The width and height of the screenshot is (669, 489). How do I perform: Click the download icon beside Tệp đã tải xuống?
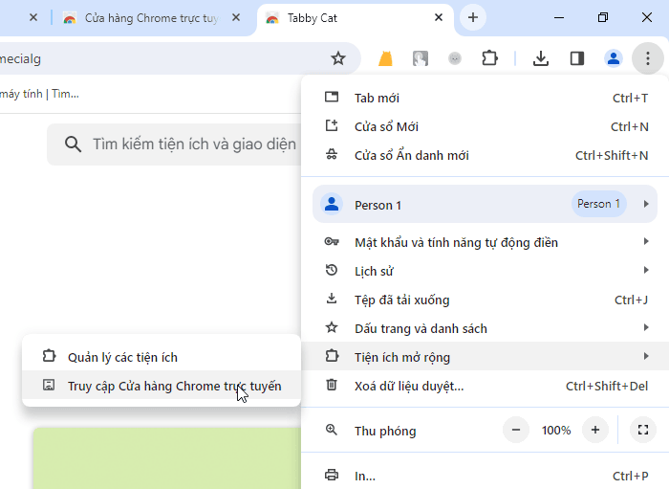point(332,299)
